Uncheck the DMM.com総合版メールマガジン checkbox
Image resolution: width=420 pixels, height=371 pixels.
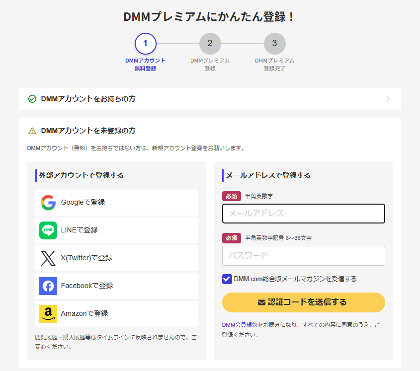coord(227,279)
